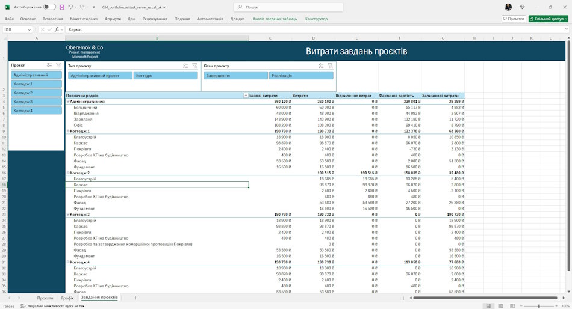The height and width of the screenshot is (309, 572).
Task: Click the confirm checkmark in formula bar
Action: tap(49, 29)
